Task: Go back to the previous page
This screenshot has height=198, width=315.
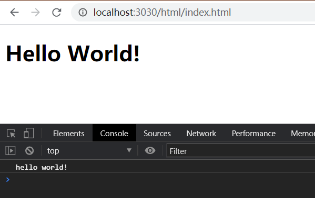Action: point(15,13)
